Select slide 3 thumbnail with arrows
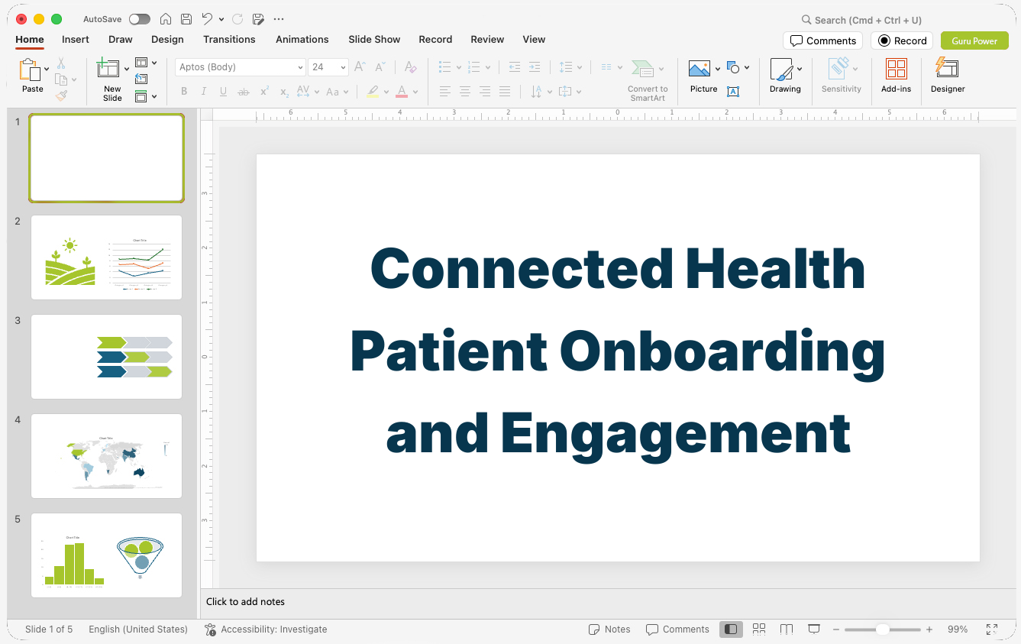1021x644 pixels. 106,357
